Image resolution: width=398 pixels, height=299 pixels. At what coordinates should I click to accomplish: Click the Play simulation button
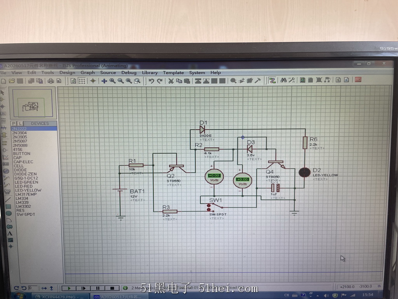click(69, 288)
